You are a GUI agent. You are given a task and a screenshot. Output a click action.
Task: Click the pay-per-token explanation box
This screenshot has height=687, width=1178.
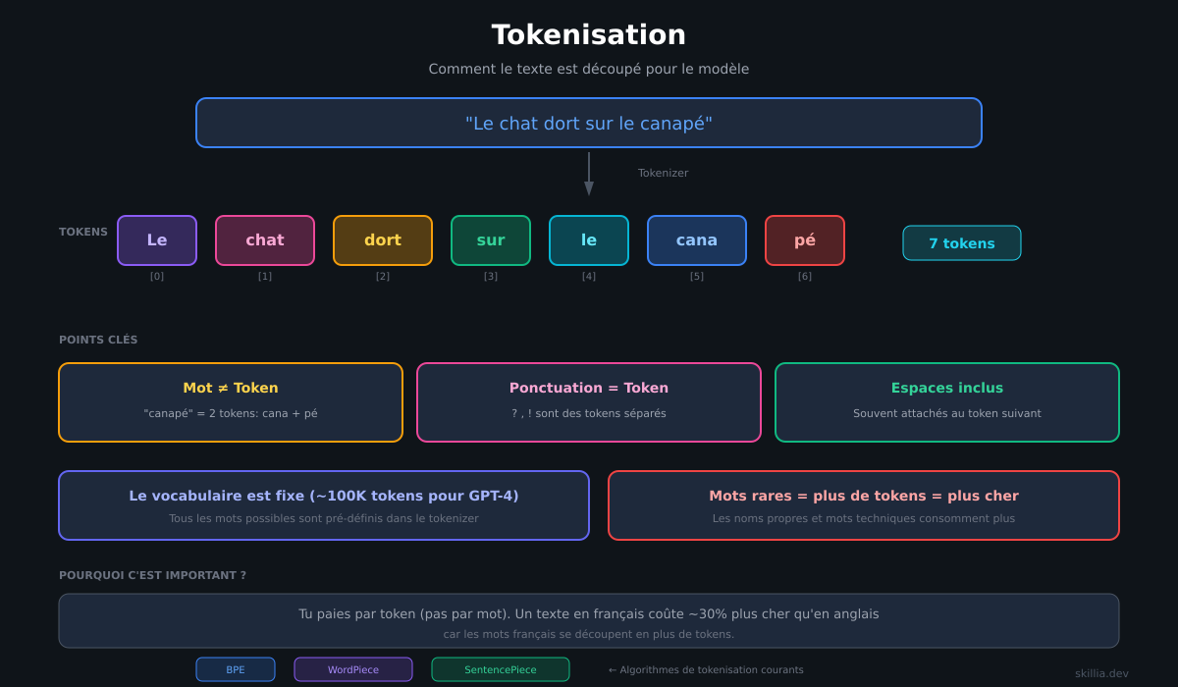(x=589, y=621)
